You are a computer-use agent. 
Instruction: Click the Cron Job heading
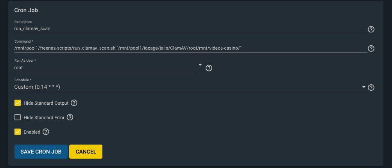[x=26, y=10]
